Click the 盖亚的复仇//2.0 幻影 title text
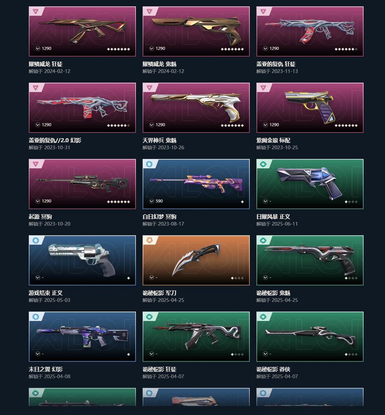385x415 pixels. [55, 140]
